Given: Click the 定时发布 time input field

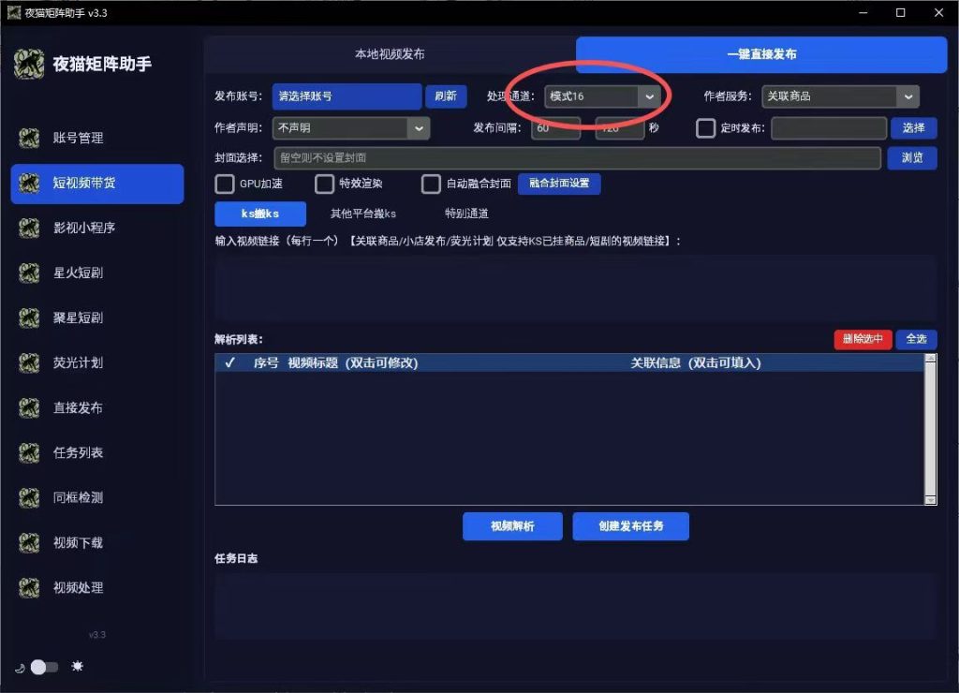Looking at the screenshot, I should pyautogui.click(x=829, y=128).
